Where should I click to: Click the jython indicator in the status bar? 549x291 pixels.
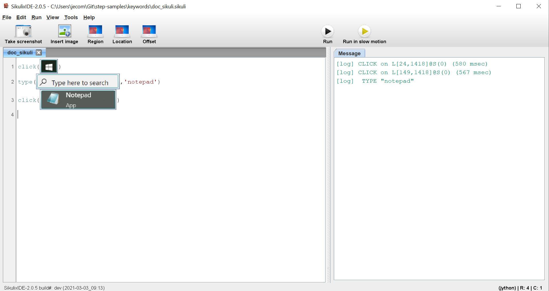pos(507,288)
